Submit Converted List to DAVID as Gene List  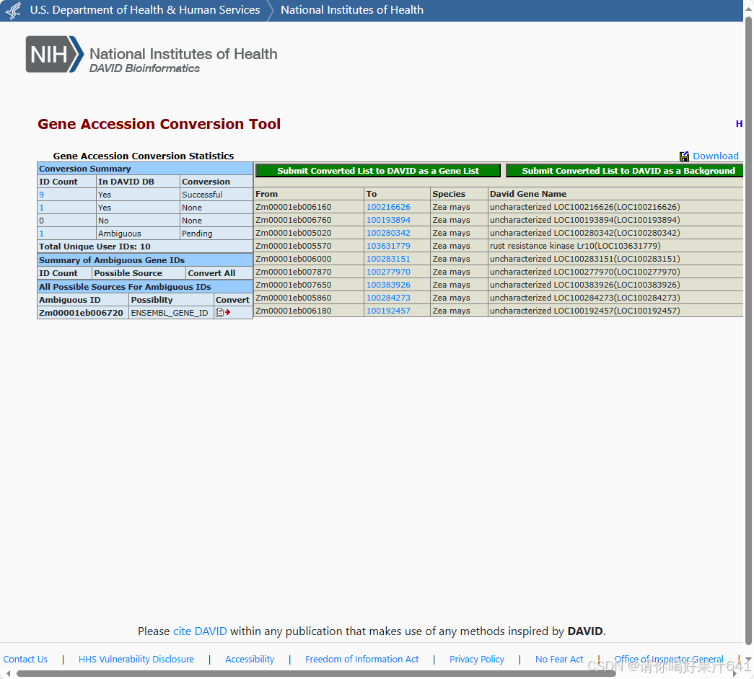(x=378, y=171)
